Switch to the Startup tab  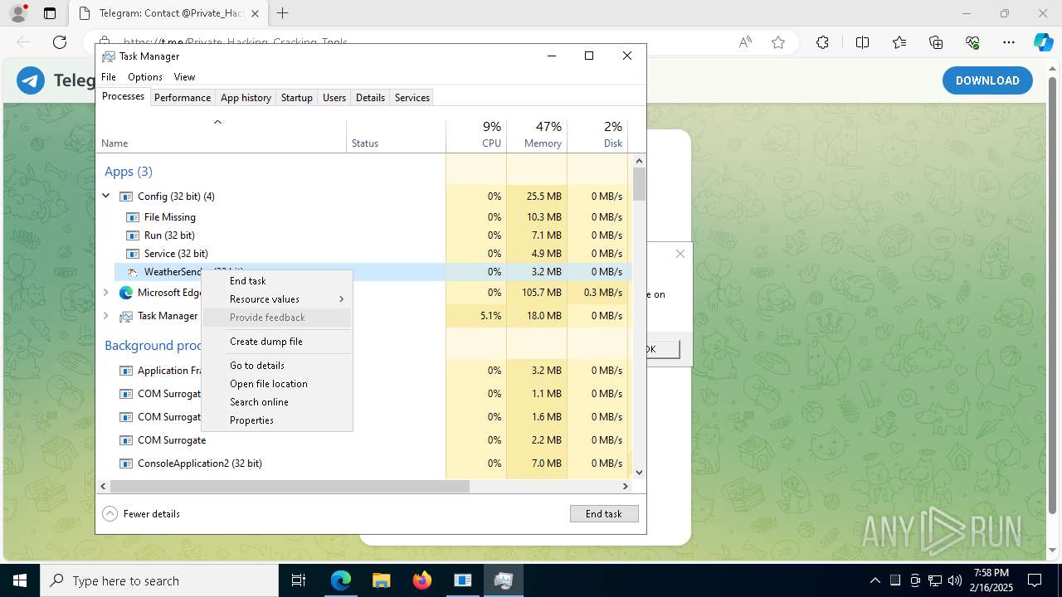coord(296,98)
